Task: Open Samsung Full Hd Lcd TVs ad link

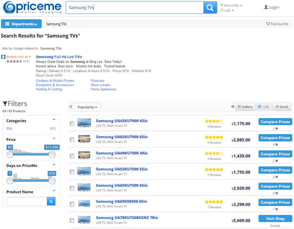Action: (x=59, y=57)
